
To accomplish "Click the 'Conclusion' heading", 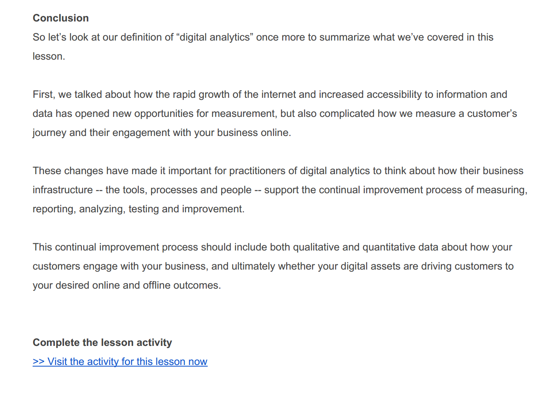I will pyautogui.click(x=60, y=18).
